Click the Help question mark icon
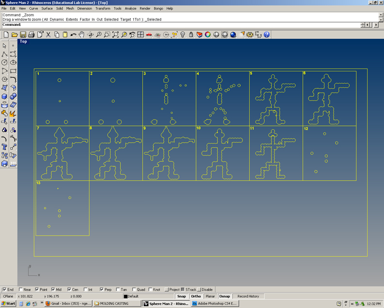 tap(267, 34)
